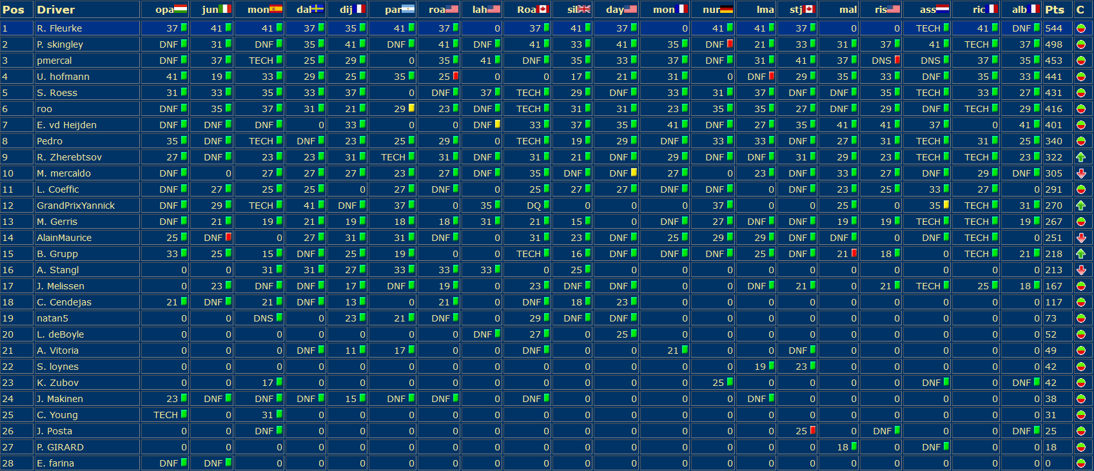Click the Hungarian flag in opa header
This screenshot has height=471, width=1094.
(x=181, y=9)
